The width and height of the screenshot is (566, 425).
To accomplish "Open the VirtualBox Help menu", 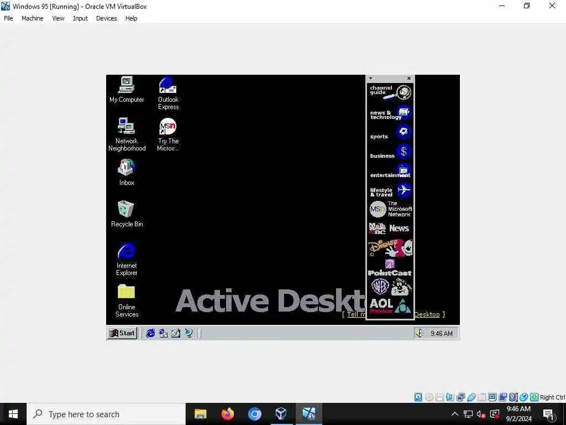I will (132, 18).
